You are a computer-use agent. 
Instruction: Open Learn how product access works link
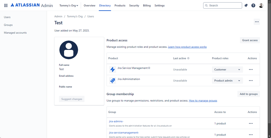click(187, 47)
